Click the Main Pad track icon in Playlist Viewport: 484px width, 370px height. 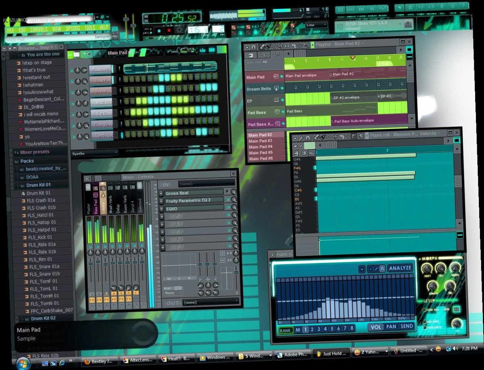point(276,76)
